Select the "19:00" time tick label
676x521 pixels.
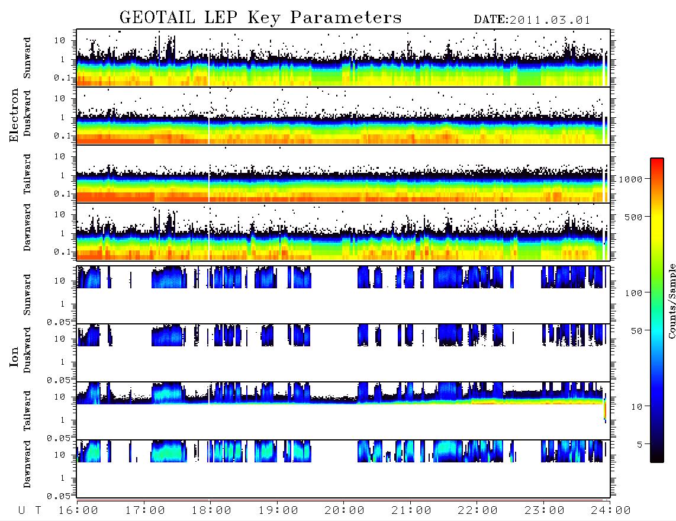pos(278,510)
